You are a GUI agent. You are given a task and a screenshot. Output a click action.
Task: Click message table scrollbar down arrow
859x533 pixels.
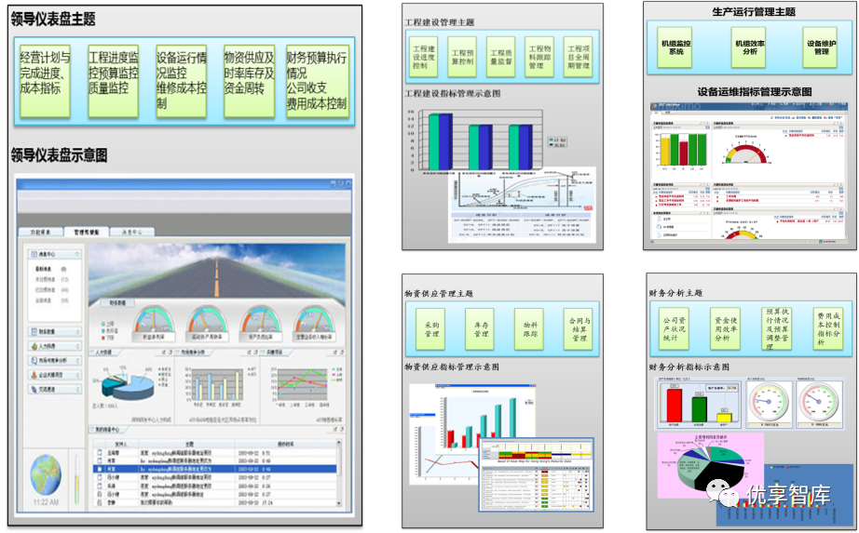(339, 503)
